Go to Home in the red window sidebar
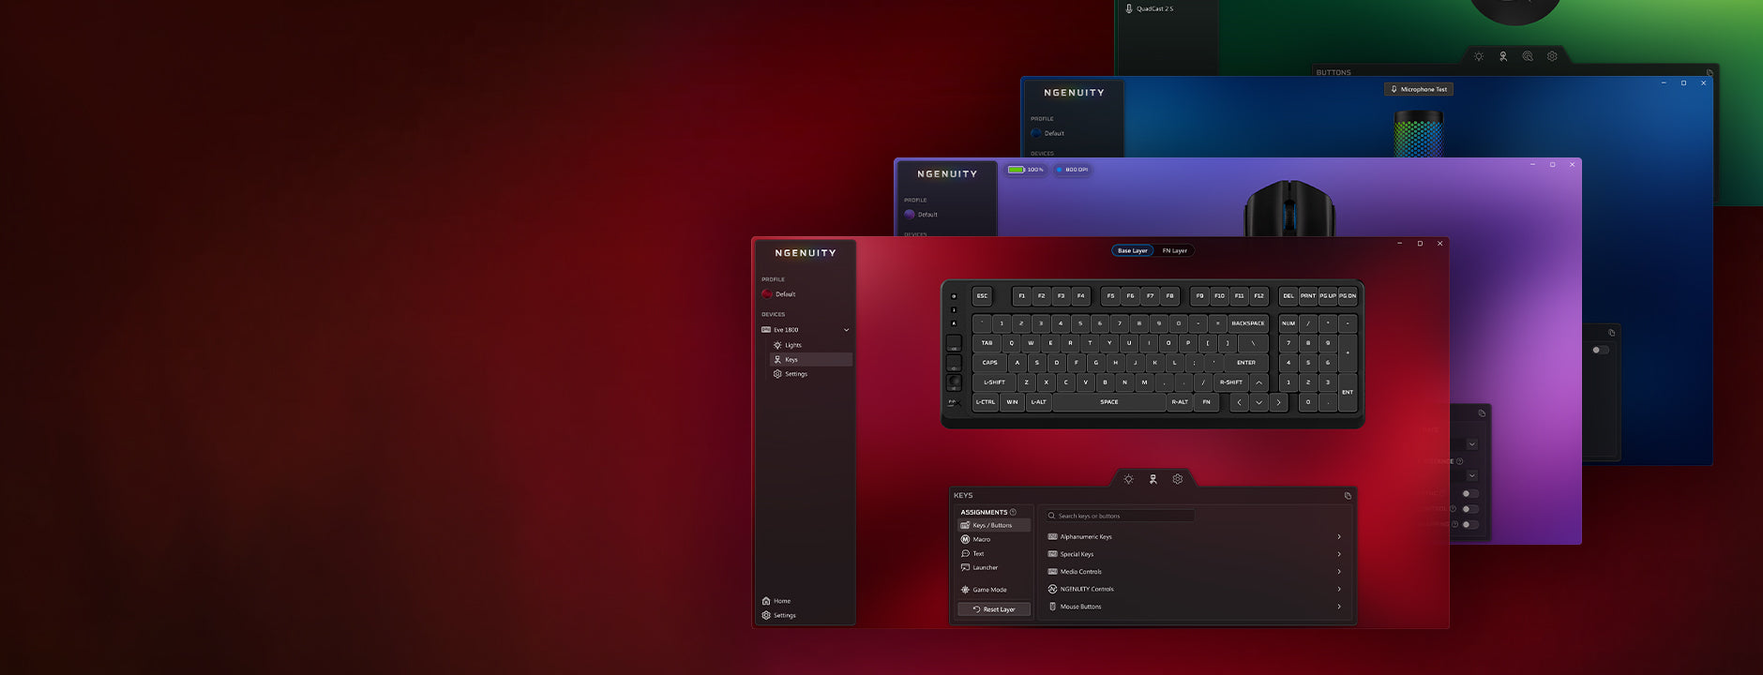Viewport: 1763px width, 675px height. (x=776, y=601)
